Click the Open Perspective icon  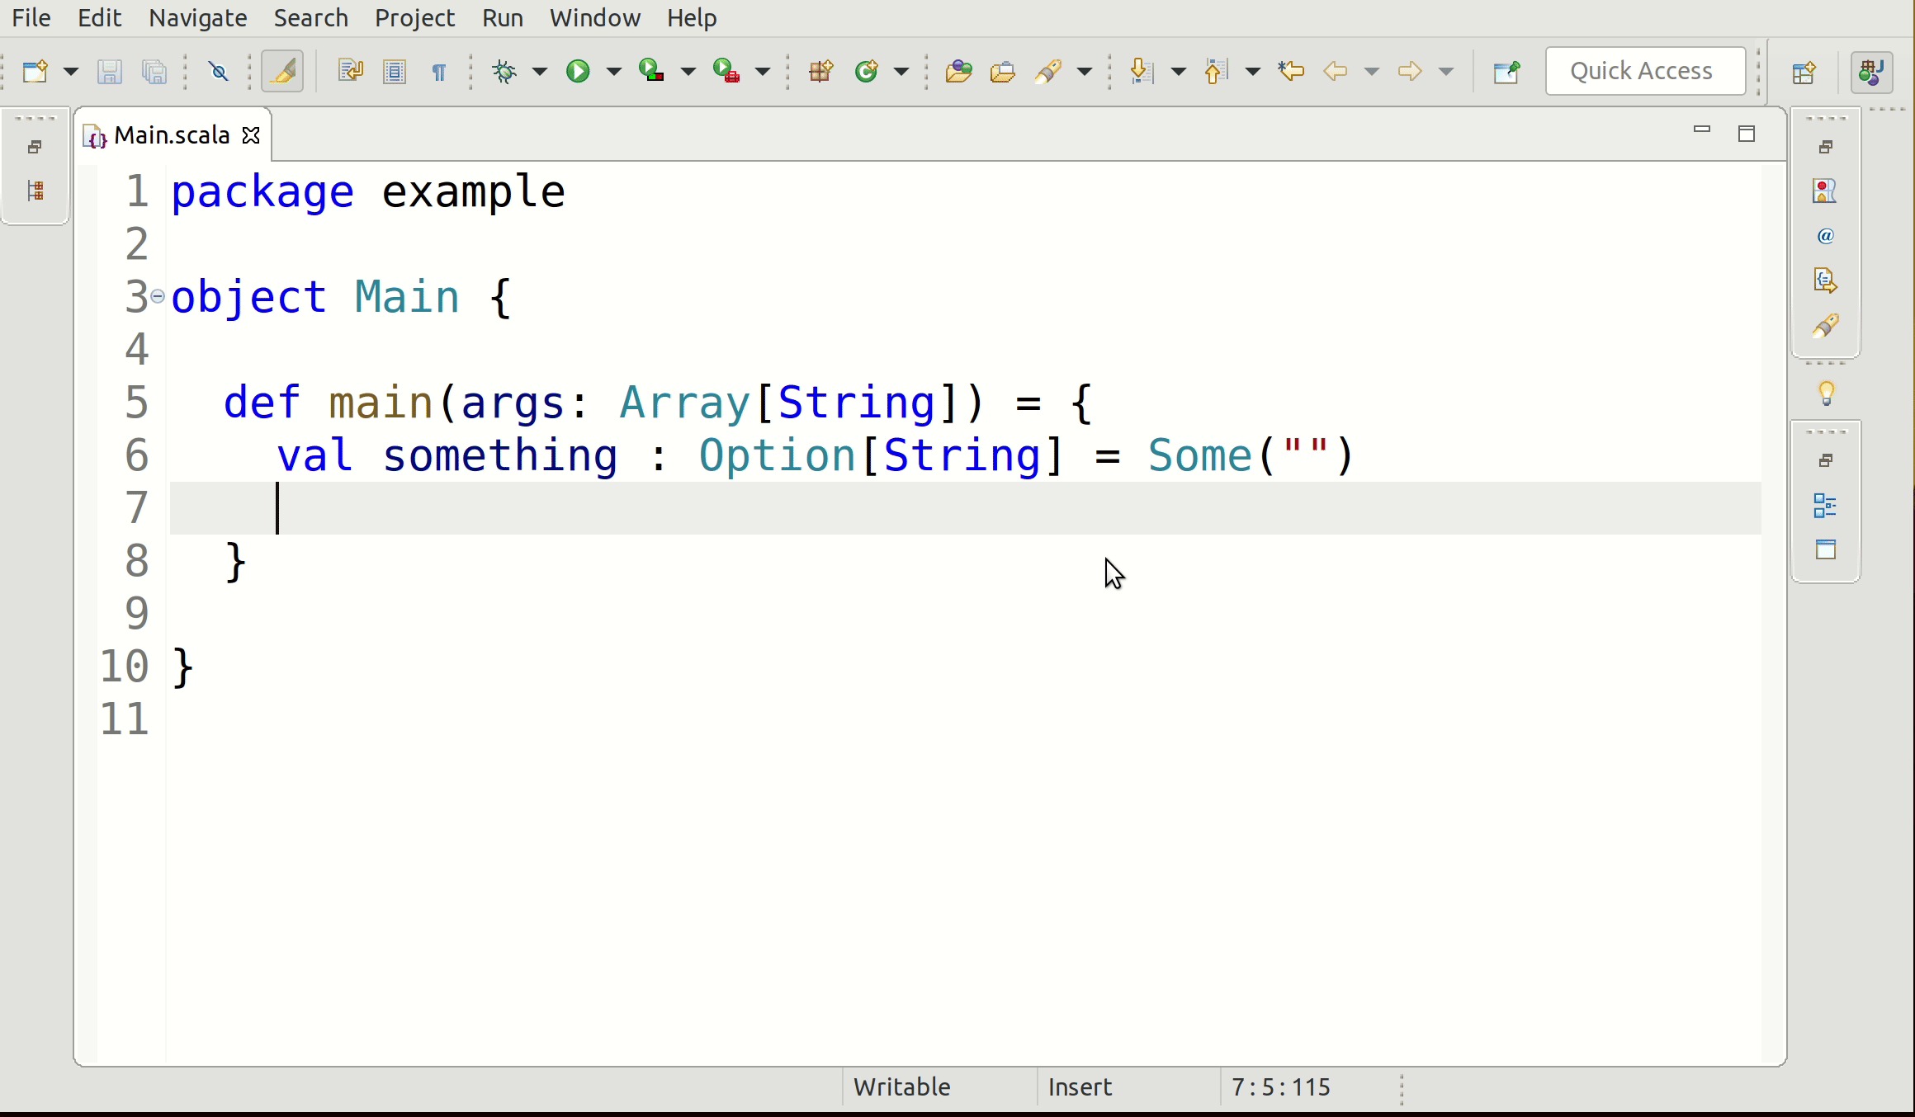coord(1804,73)
